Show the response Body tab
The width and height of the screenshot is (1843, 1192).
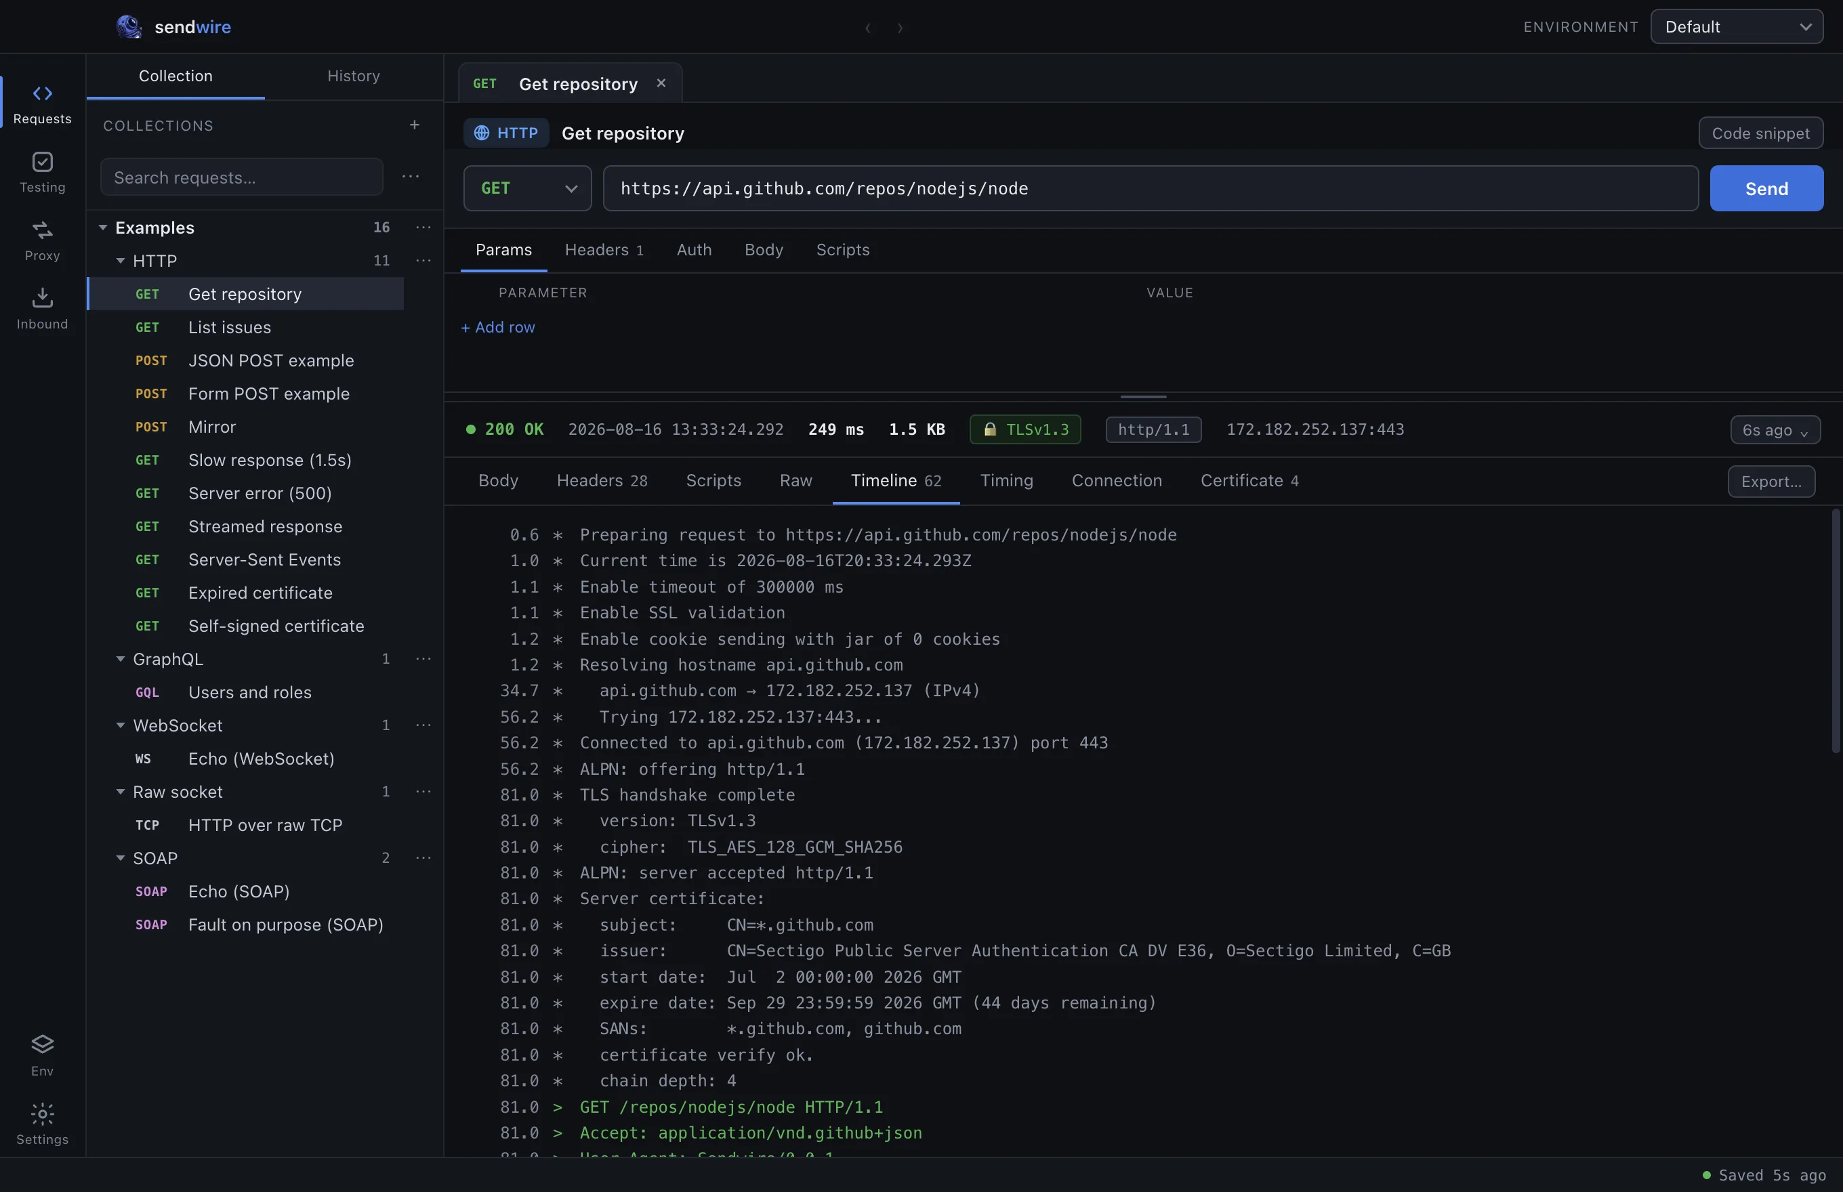click(498, 481)
